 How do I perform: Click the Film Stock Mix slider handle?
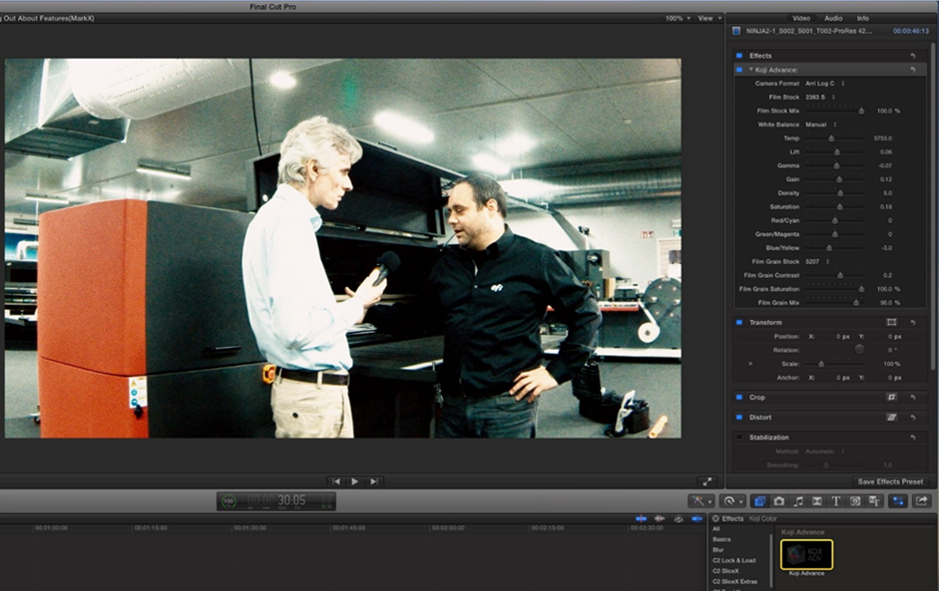coord(861,111)
